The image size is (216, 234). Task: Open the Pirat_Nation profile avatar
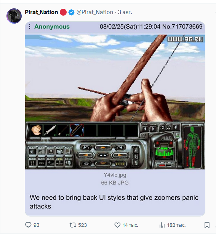(14, 16)
